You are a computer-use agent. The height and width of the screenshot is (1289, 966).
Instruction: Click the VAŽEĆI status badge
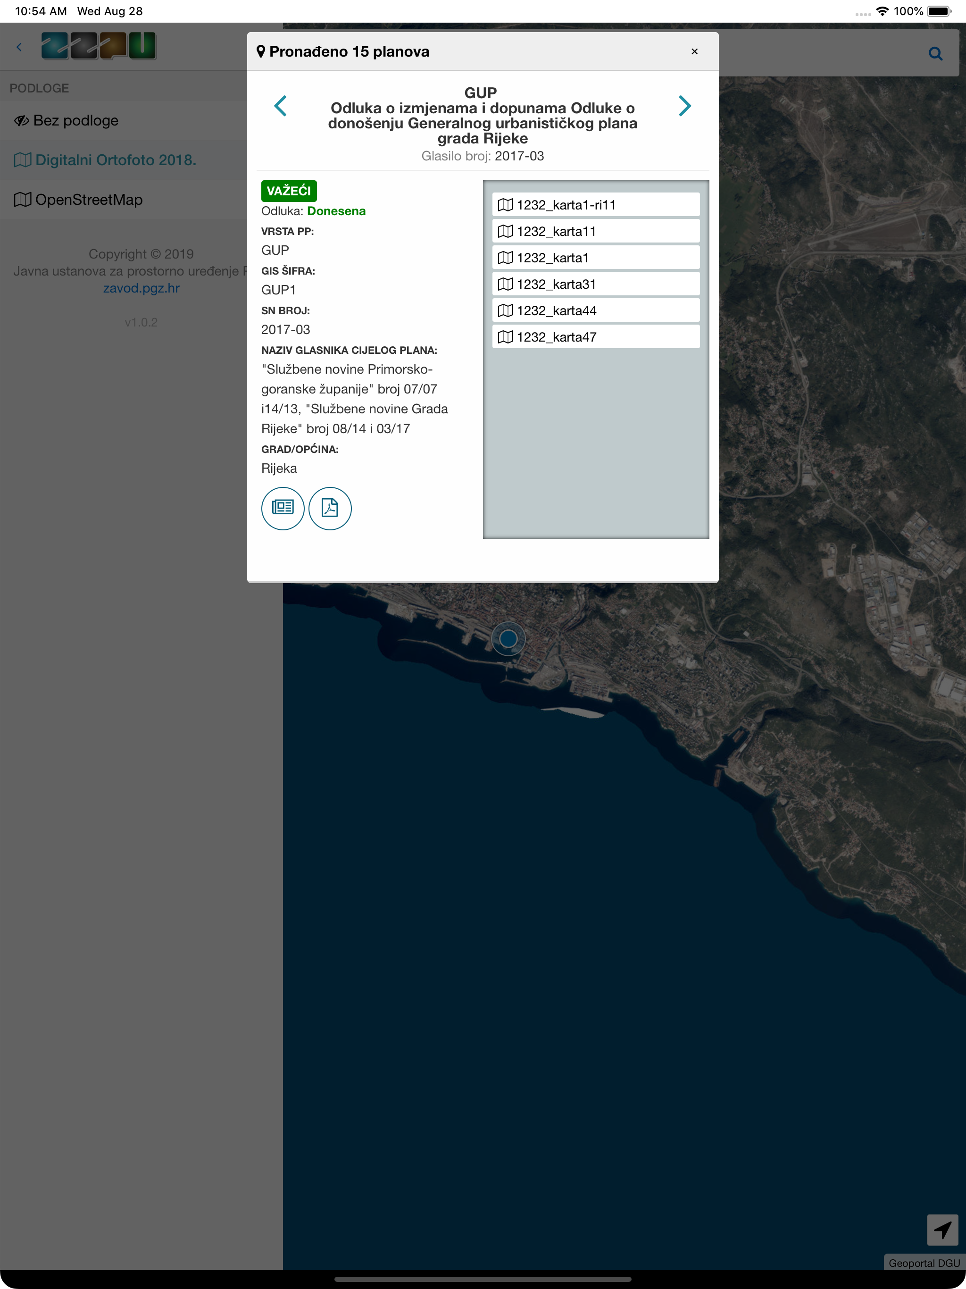pos(289,191)
